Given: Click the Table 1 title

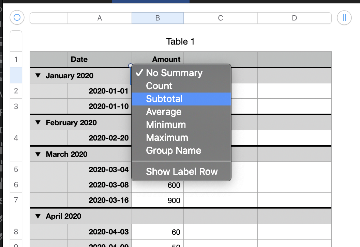Looking at the screenshot, I should click(180, 42).
